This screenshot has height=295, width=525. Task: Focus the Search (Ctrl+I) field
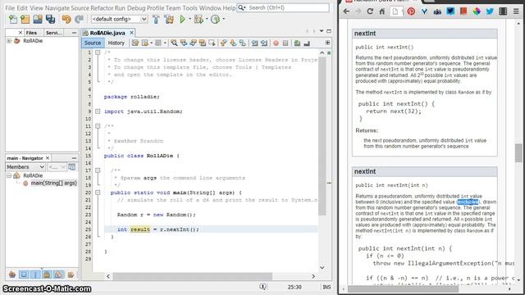click(283, 7)
